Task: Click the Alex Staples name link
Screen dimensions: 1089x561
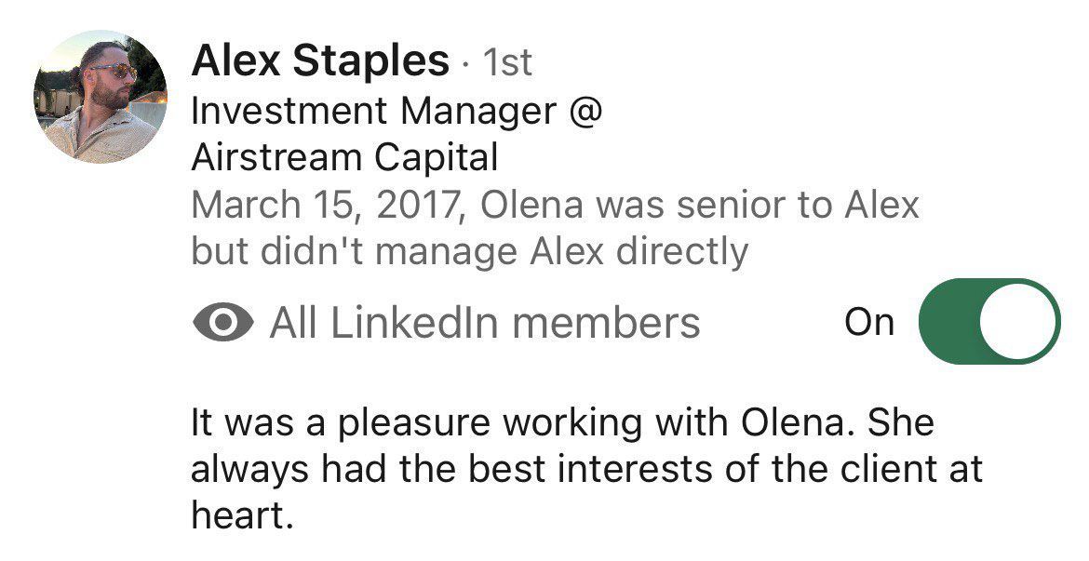Action: (x=319, y=61)
